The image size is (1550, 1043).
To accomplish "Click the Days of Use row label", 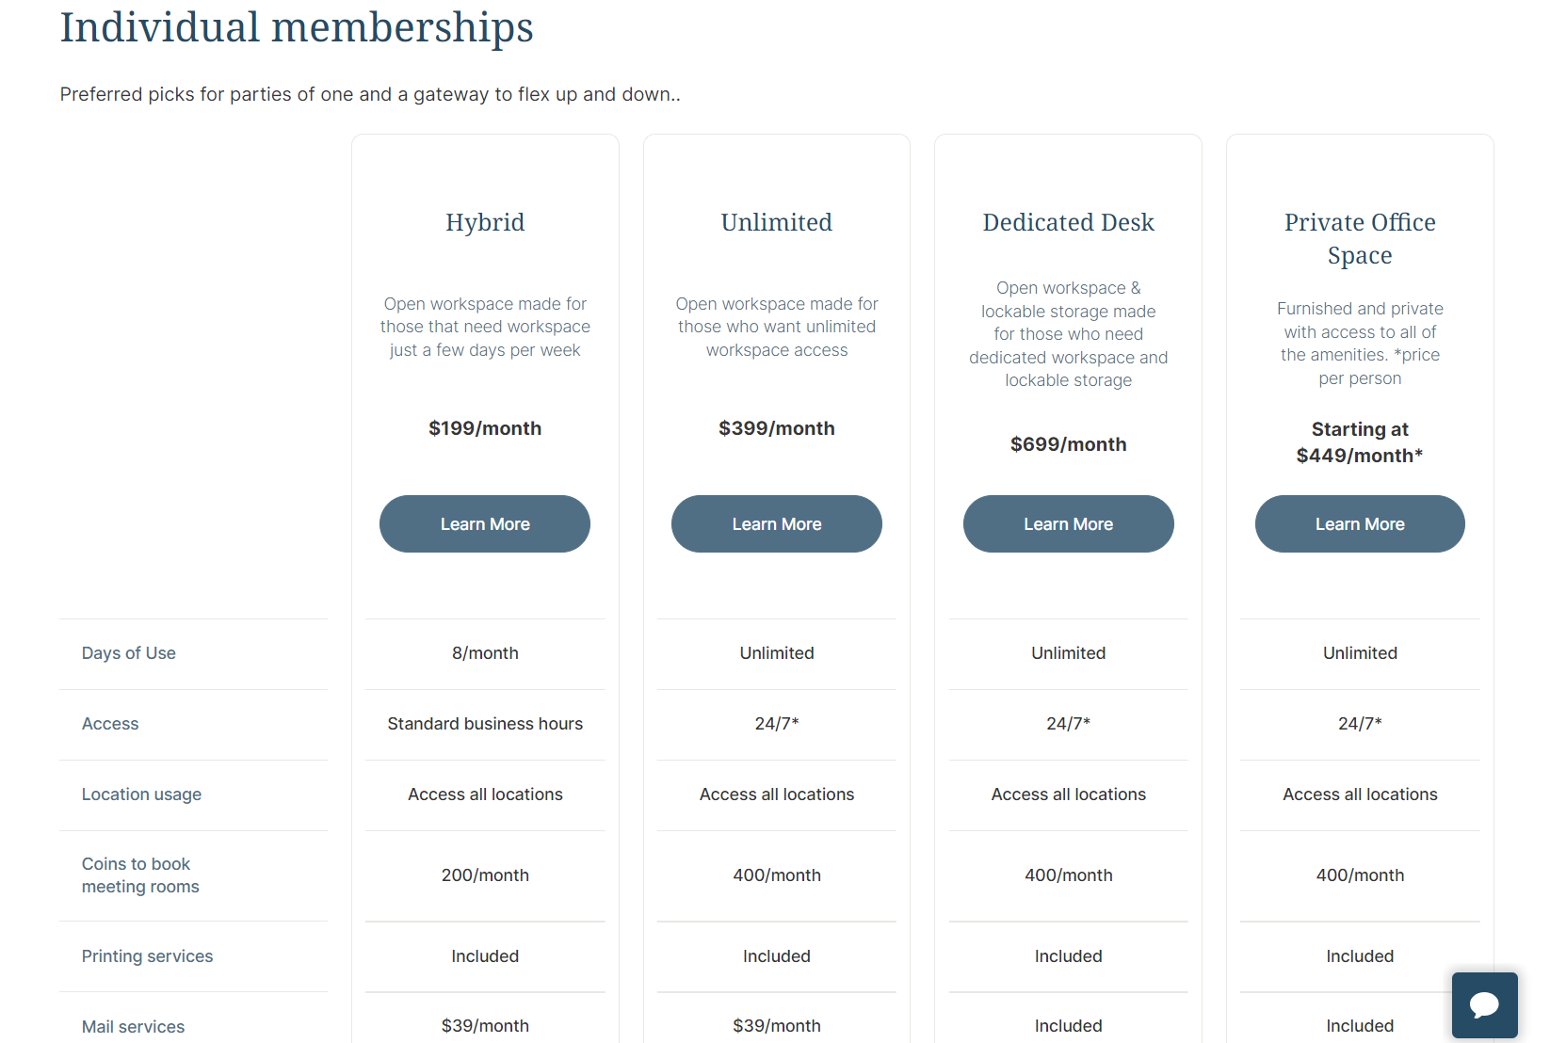I will coord(129,653).
